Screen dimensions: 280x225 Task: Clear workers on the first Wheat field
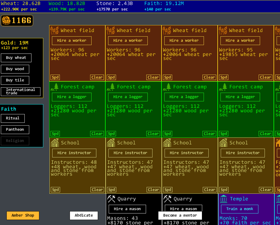[97, 77]
